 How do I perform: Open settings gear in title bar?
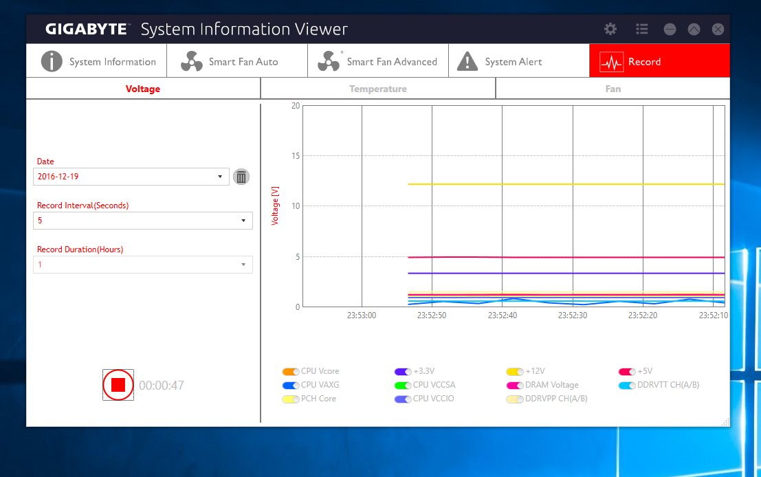[x=610, y=29]
